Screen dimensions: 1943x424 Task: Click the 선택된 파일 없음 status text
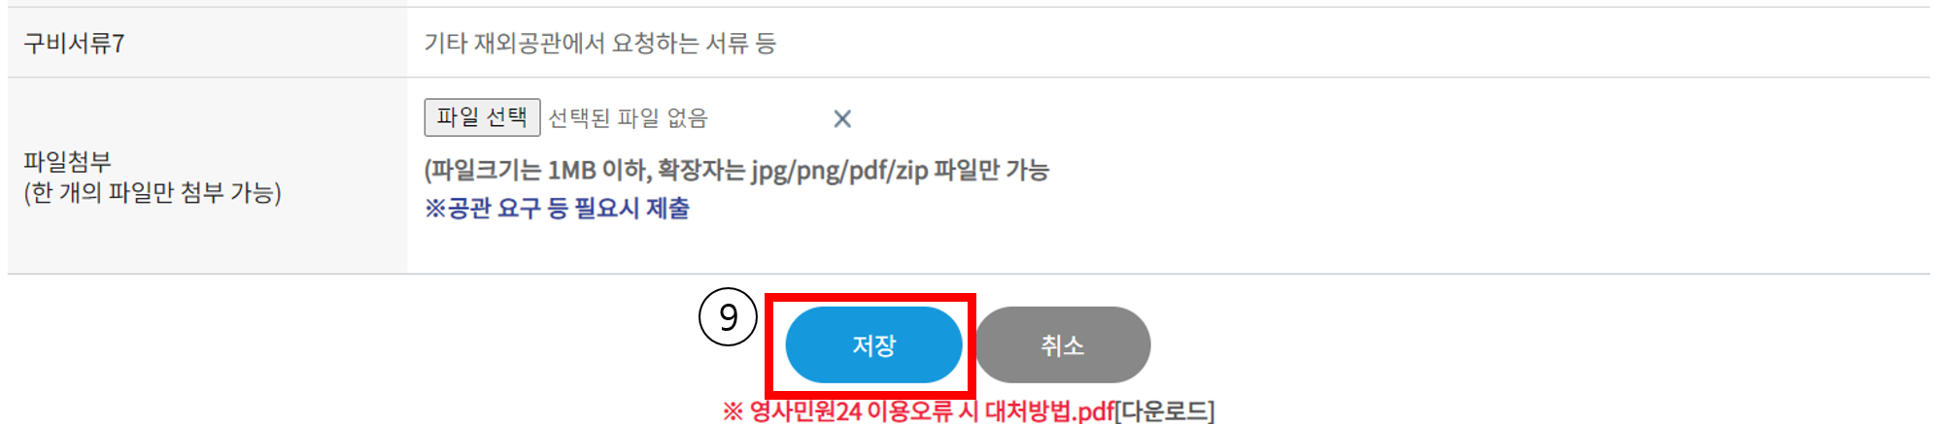pyautogui.click(x=628, y=118)
